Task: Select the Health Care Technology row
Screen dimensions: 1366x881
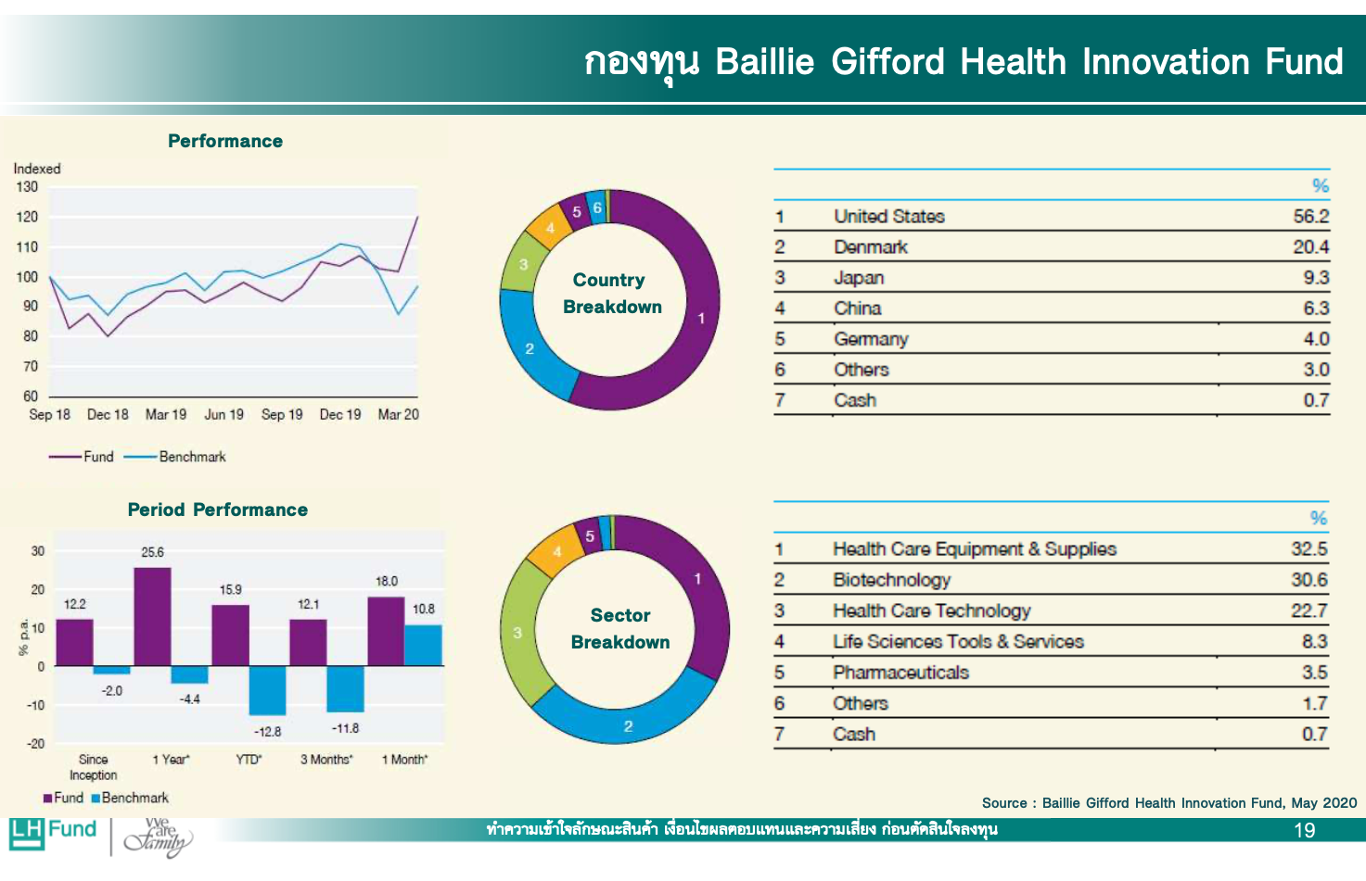Action: [1051, 611]
